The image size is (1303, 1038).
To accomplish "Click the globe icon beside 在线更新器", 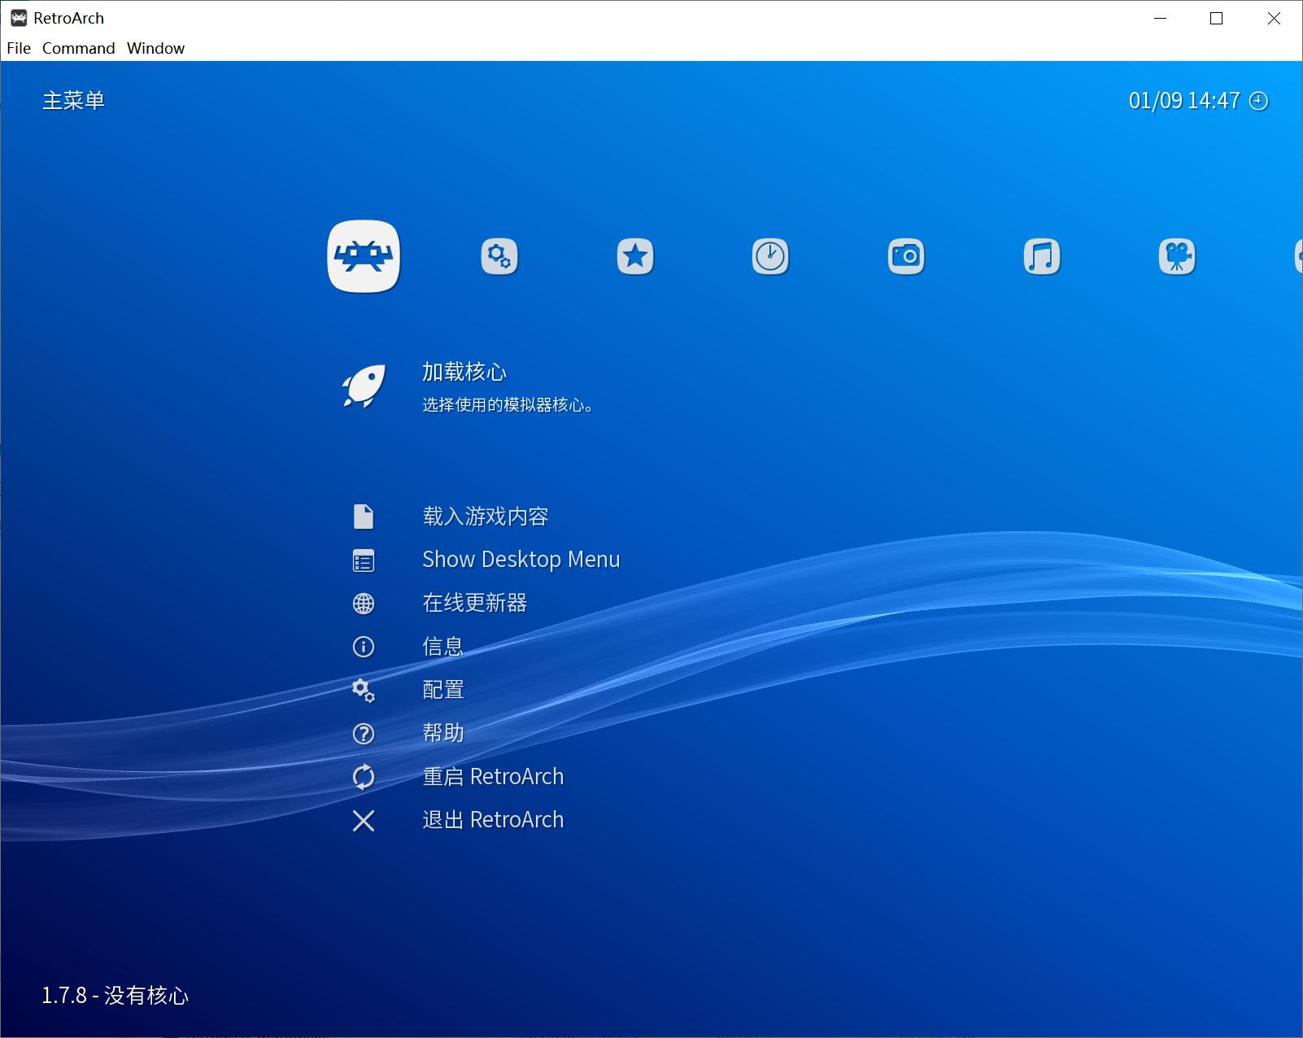I will [x=364, y=603].
